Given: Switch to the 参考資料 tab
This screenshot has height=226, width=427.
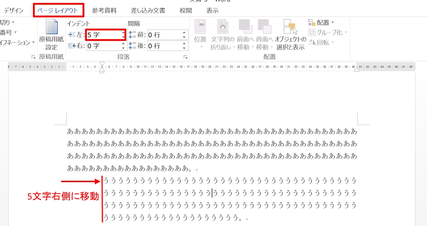Looking at the screenshot, I should 104,11.
